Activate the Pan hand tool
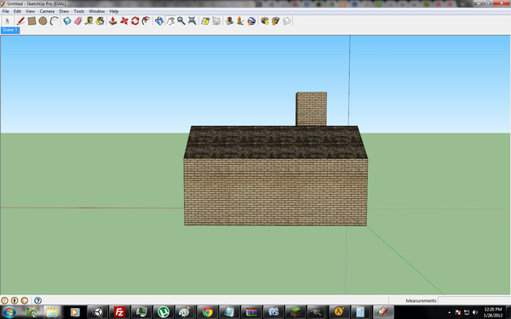The height and width of the screenshot is (319, 511). click(x=170, y=21)
